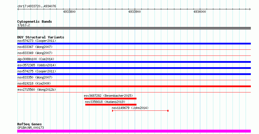
Task: Open variant esv2715560 (Wong2012b) label
Action: [x=37, y=90]
